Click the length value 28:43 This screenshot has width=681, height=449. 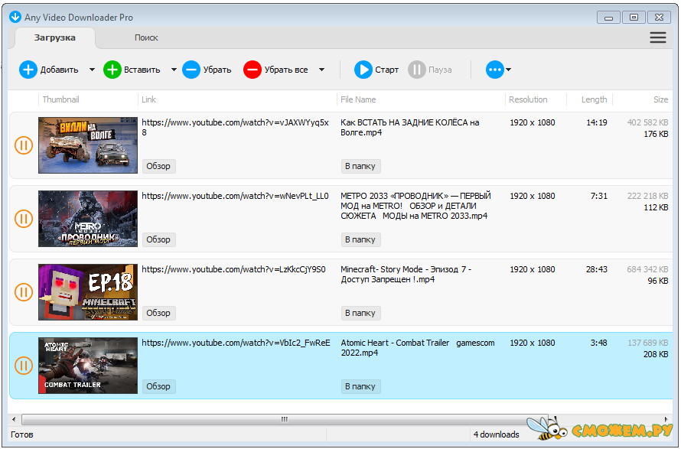(x=596, y=269)
